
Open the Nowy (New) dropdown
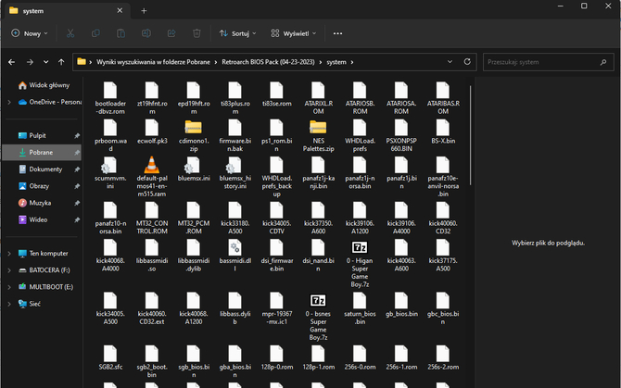(30, 33)
